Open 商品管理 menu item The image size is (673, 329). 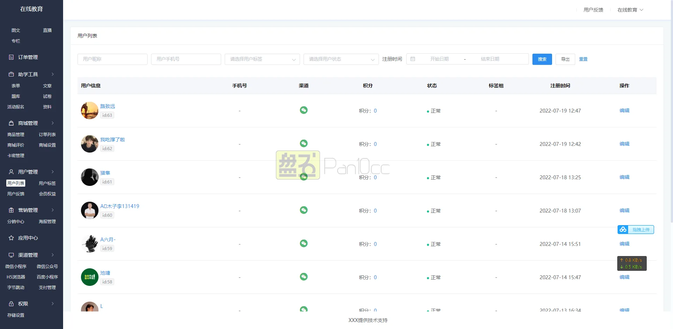click(16, 135)
